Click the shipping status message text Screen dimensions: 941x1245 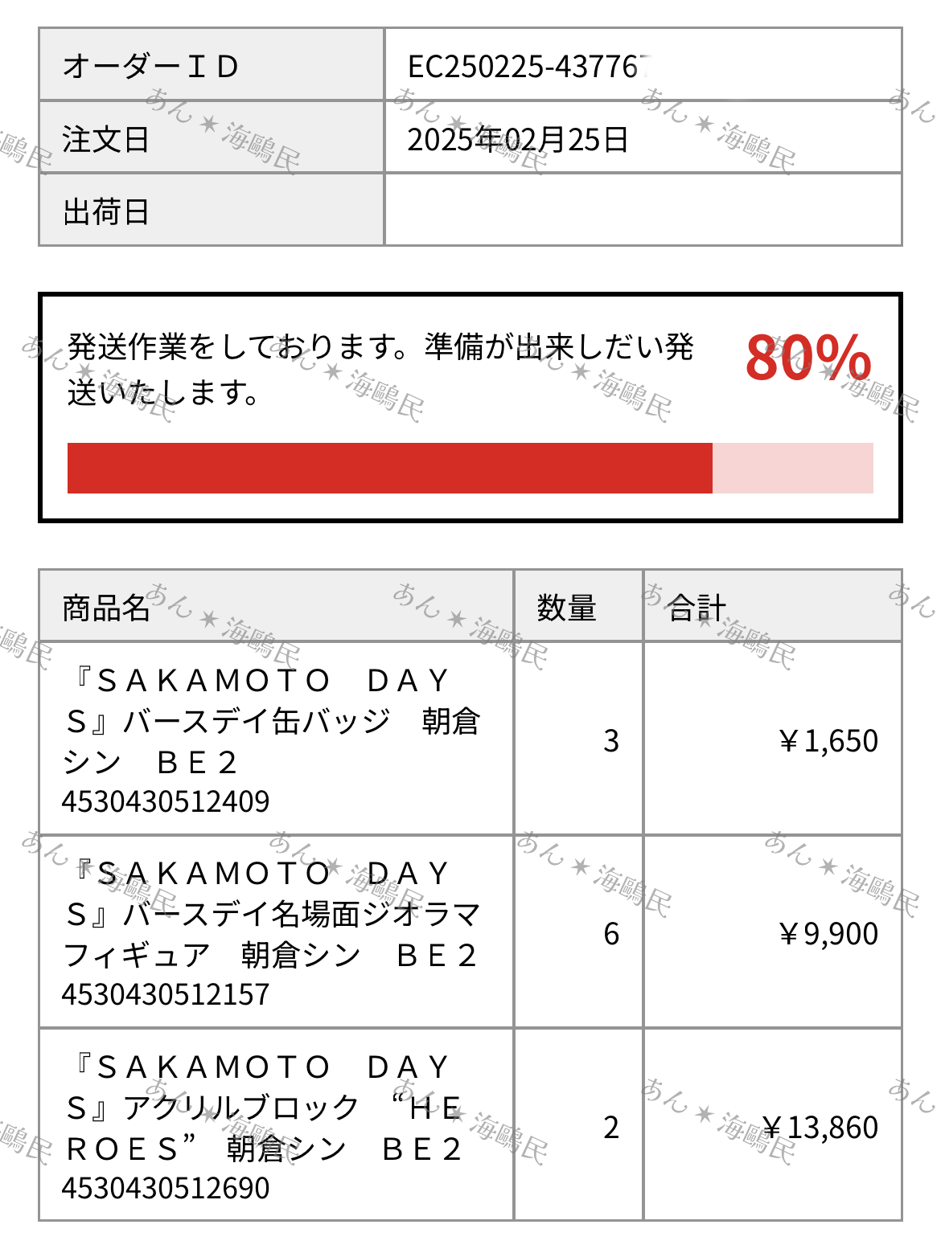[x=380, y=370]
